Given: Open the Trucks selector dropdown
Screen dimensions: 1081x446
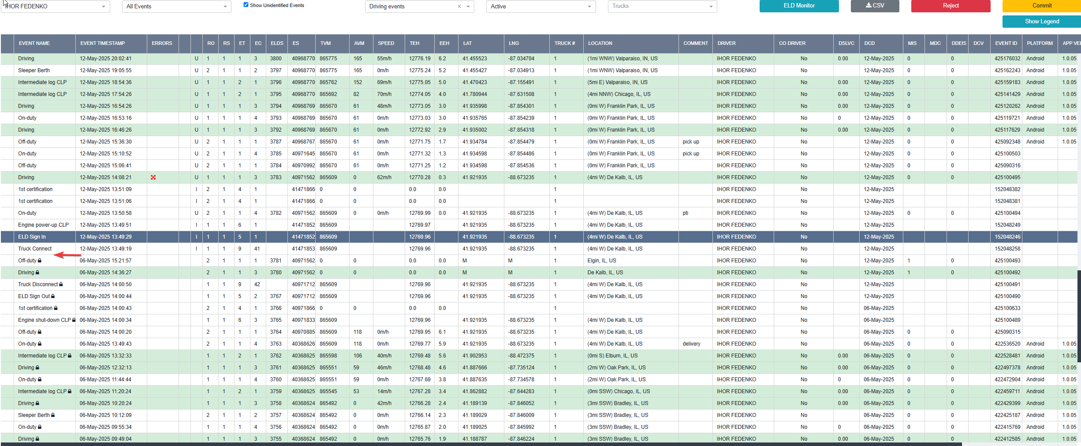Looking at the screenshot, I should click(662, 7).
